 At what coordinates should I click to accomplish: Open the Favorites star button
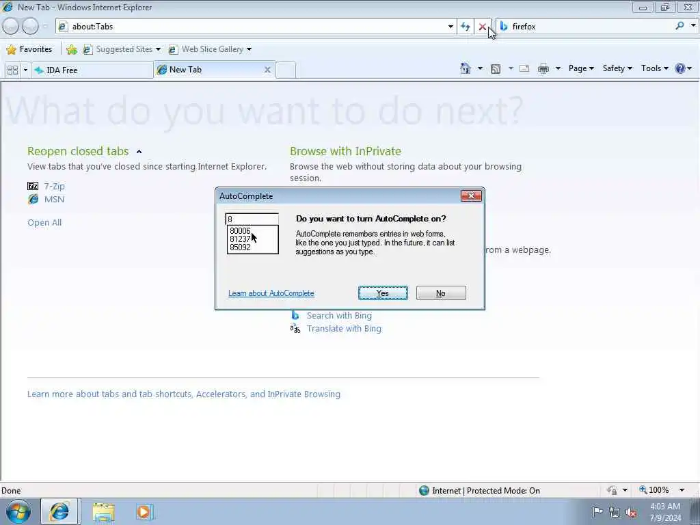point(29,49)
